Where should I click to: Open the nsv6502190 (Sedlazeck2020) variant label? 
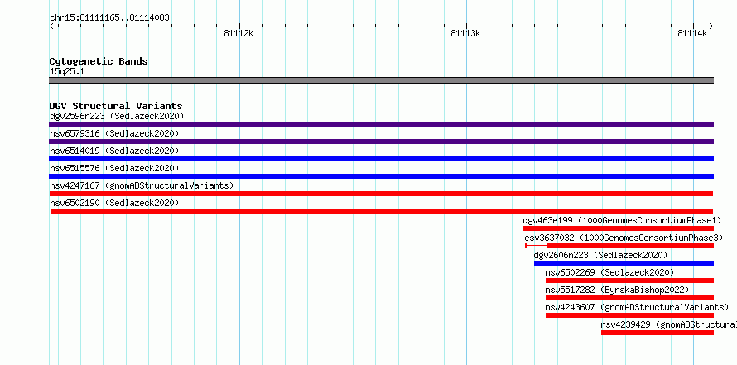coord(114,203)
